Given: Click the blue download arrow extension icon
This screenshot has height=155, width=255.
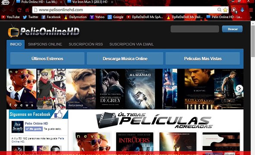Looking at the screenshot, I should tap(242, 10).
